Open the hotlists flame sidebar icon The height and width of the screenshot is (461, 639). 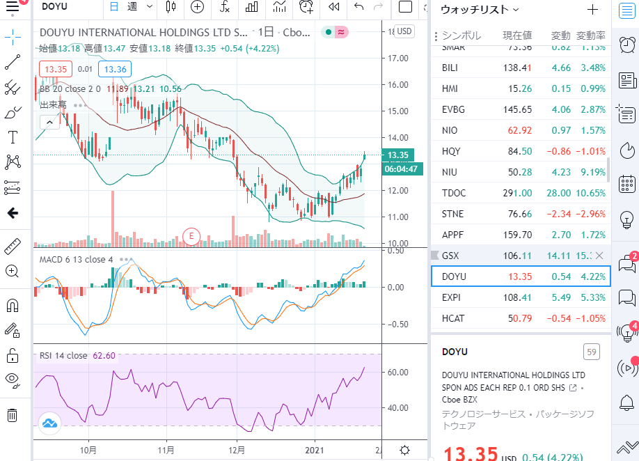[x=627, y=150]
